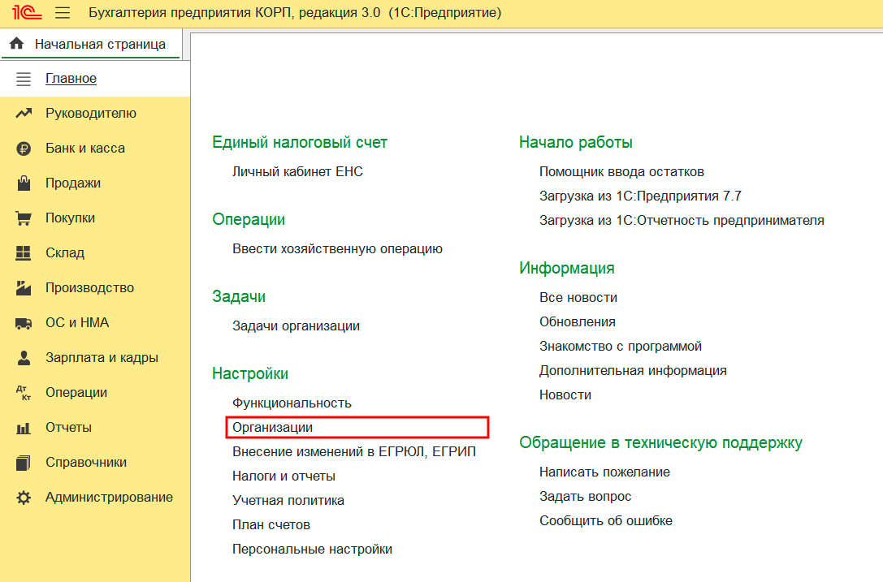Click the Руководителю chart icon
Image resolution: width=883 pixels, height=582 pixels.
24,114
